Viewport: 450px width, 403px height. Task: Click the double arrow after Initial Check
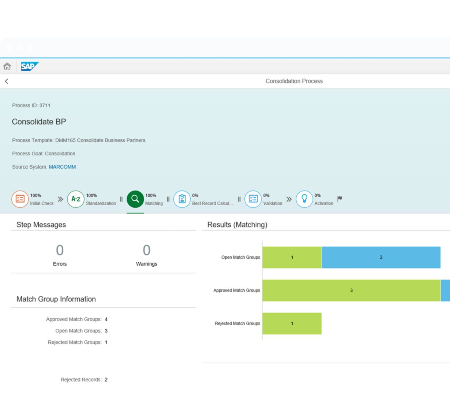click(x=60, y=199)
